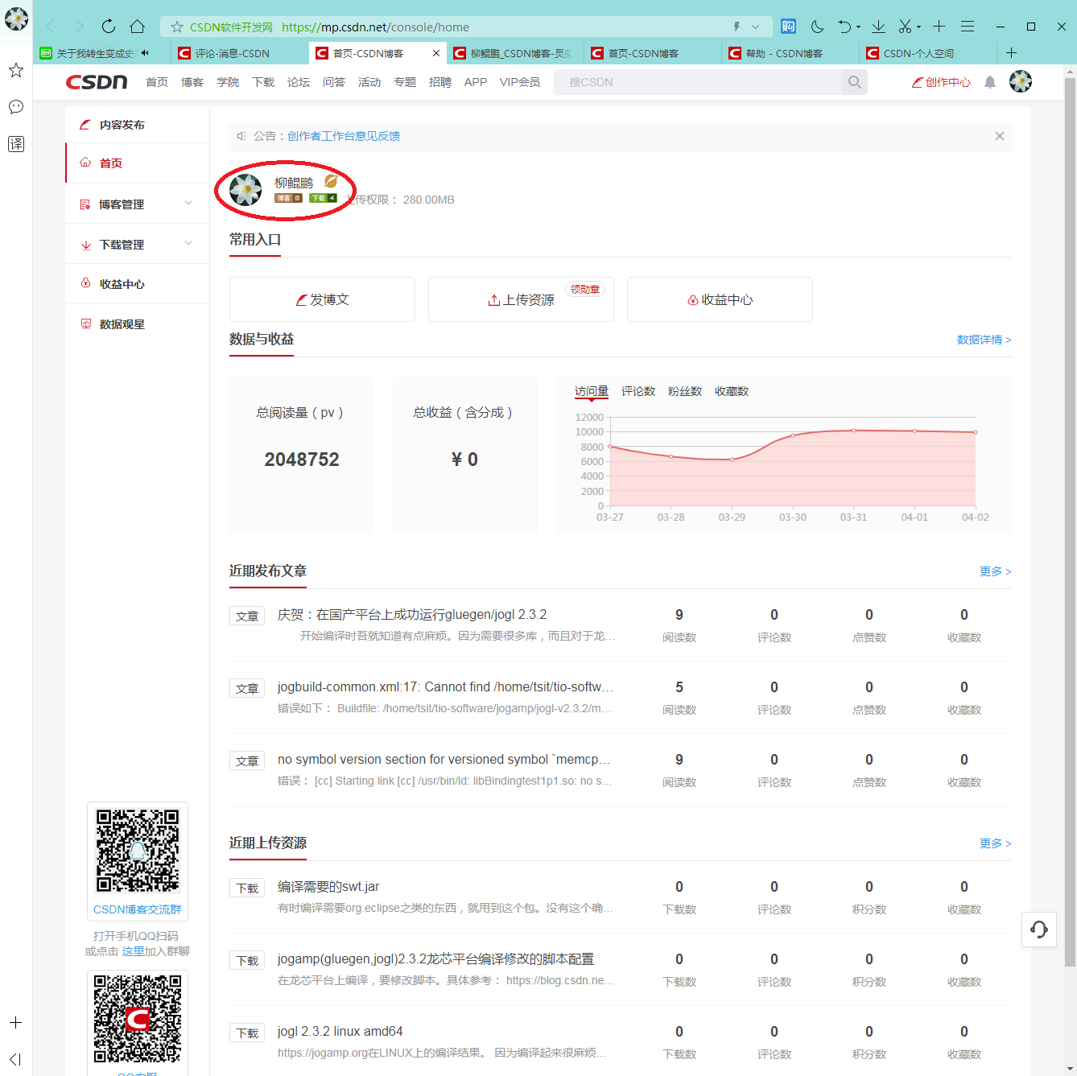Click the 上传资源 button
This screenshot has height=1076, width=1077.
click(x=521, y=299)
